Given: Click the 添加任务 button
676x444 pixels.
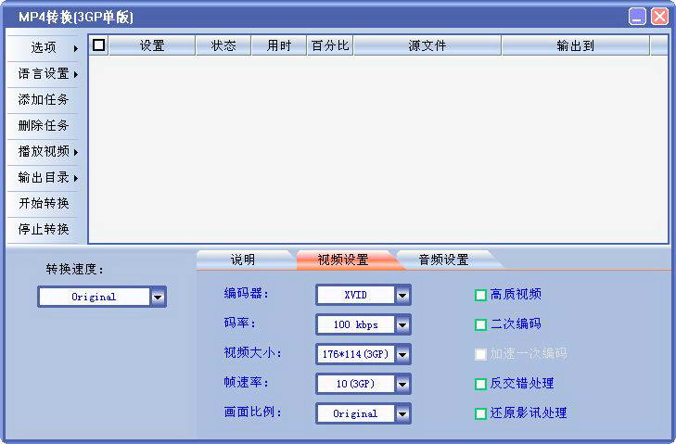Looking at the screenshot, I should click(43, 99).
